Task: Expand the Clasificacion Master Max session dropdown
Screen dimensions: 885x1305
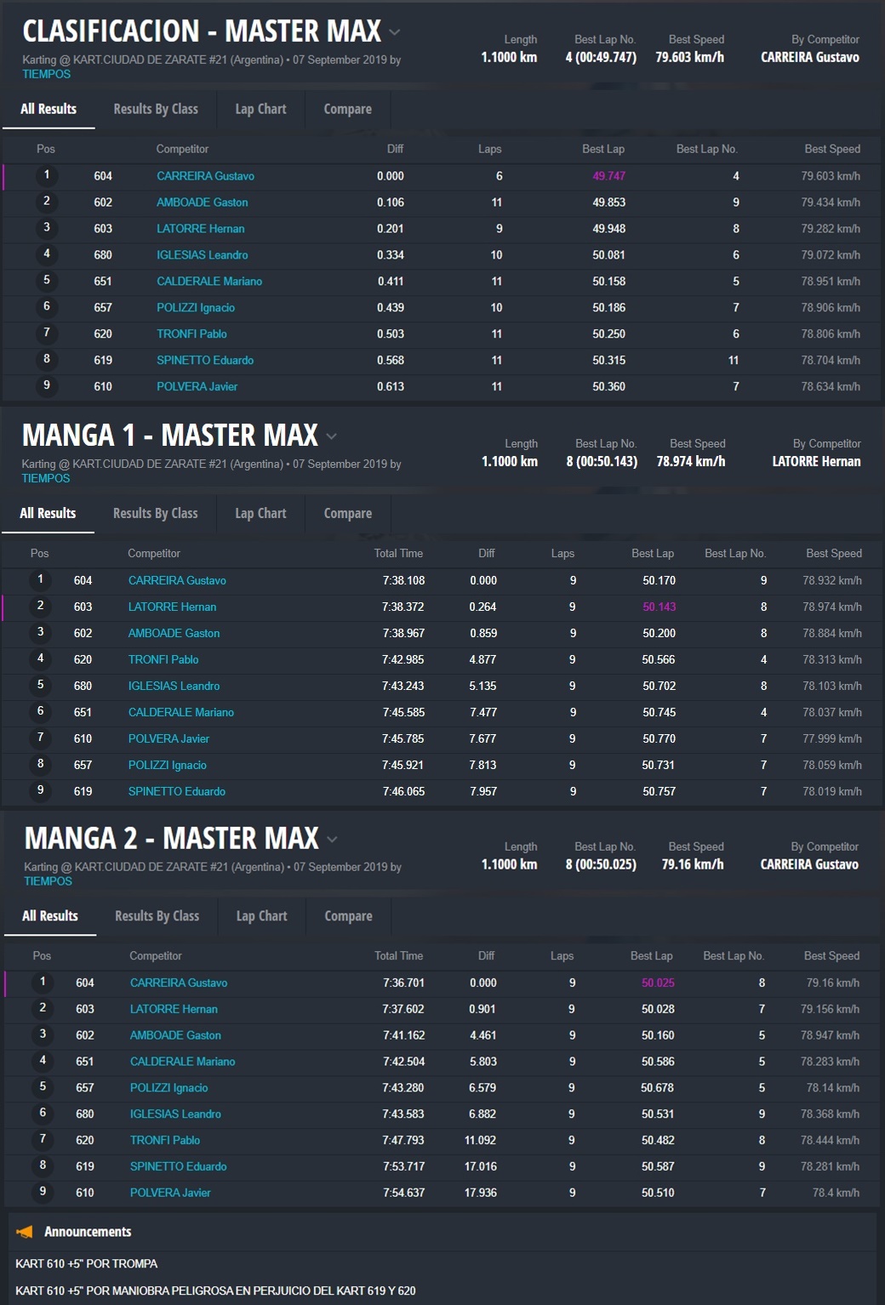Action: pyautogui.click(x=394, y=32)
